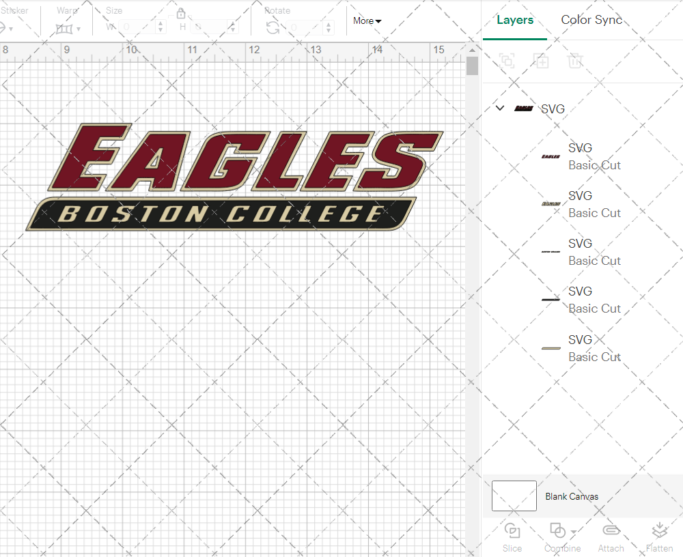Select the Flatten tool
This screenshot has width=683, height=557.
659,538
